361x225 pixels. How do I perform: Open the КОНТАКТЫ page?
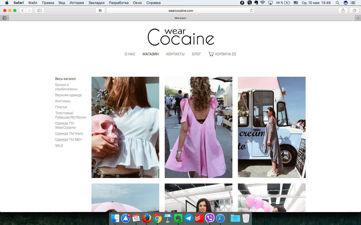point(175,54)
